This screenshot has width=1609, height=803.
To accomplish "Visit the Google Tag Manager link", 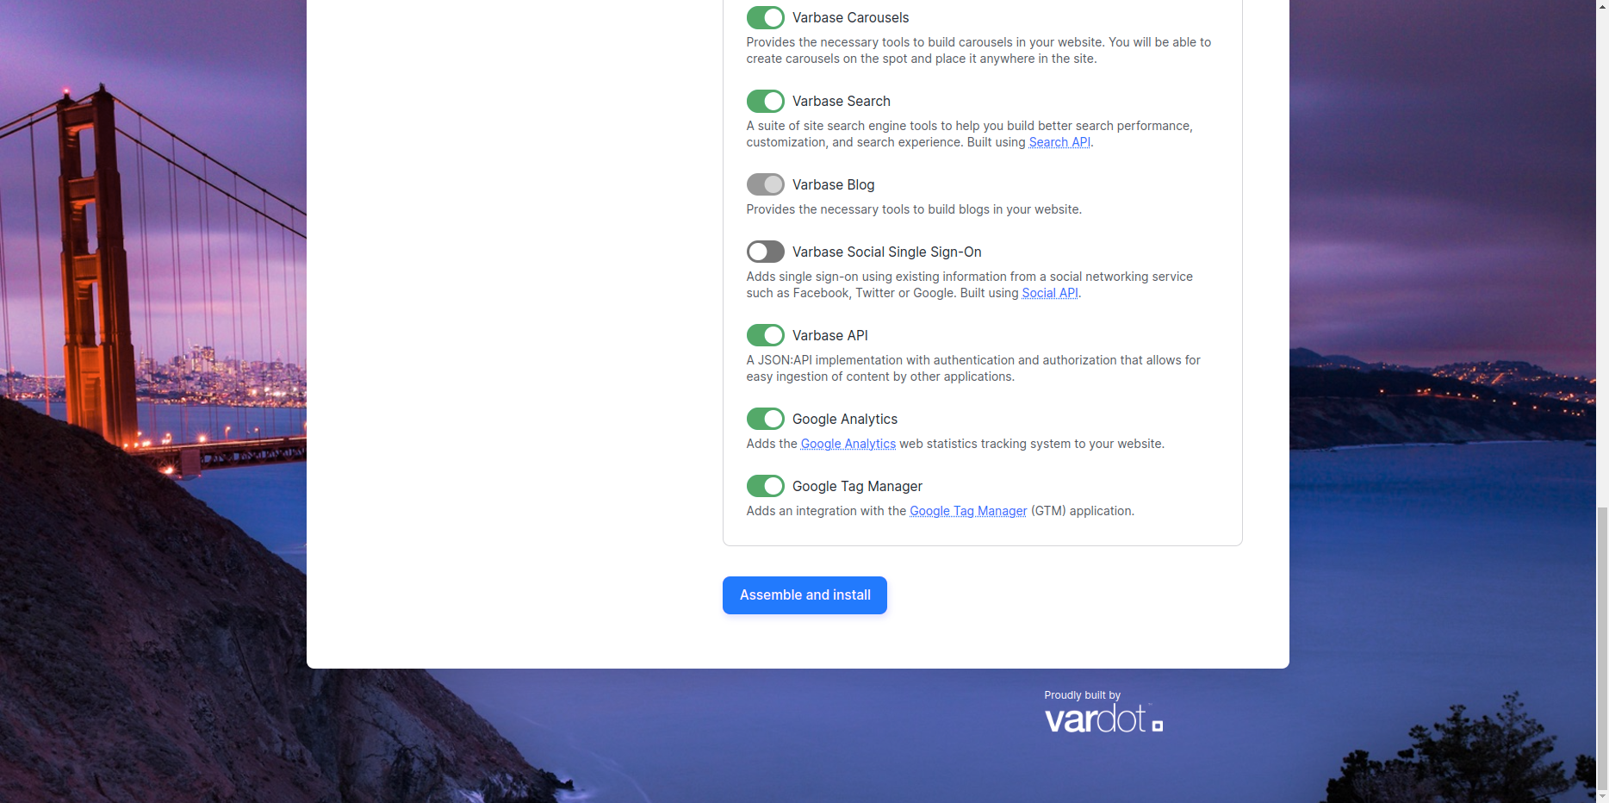I will [968, 511].
